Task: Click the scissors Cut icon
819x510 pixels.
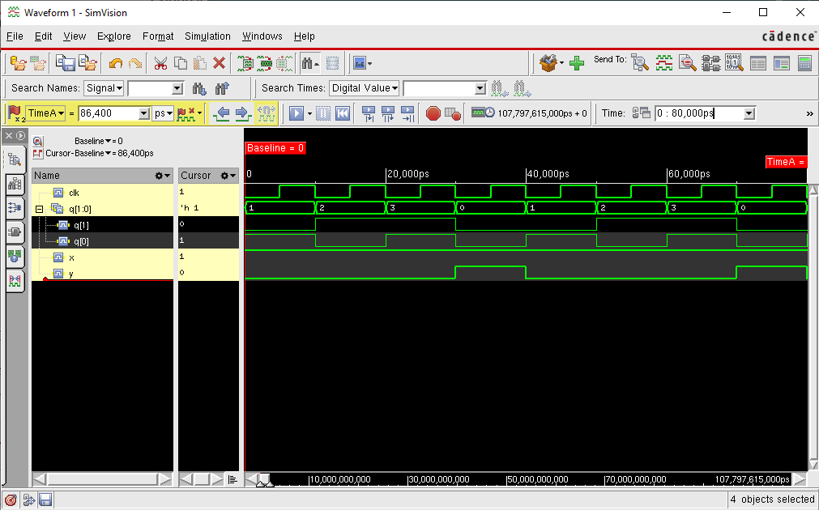Action: point(160,63)
